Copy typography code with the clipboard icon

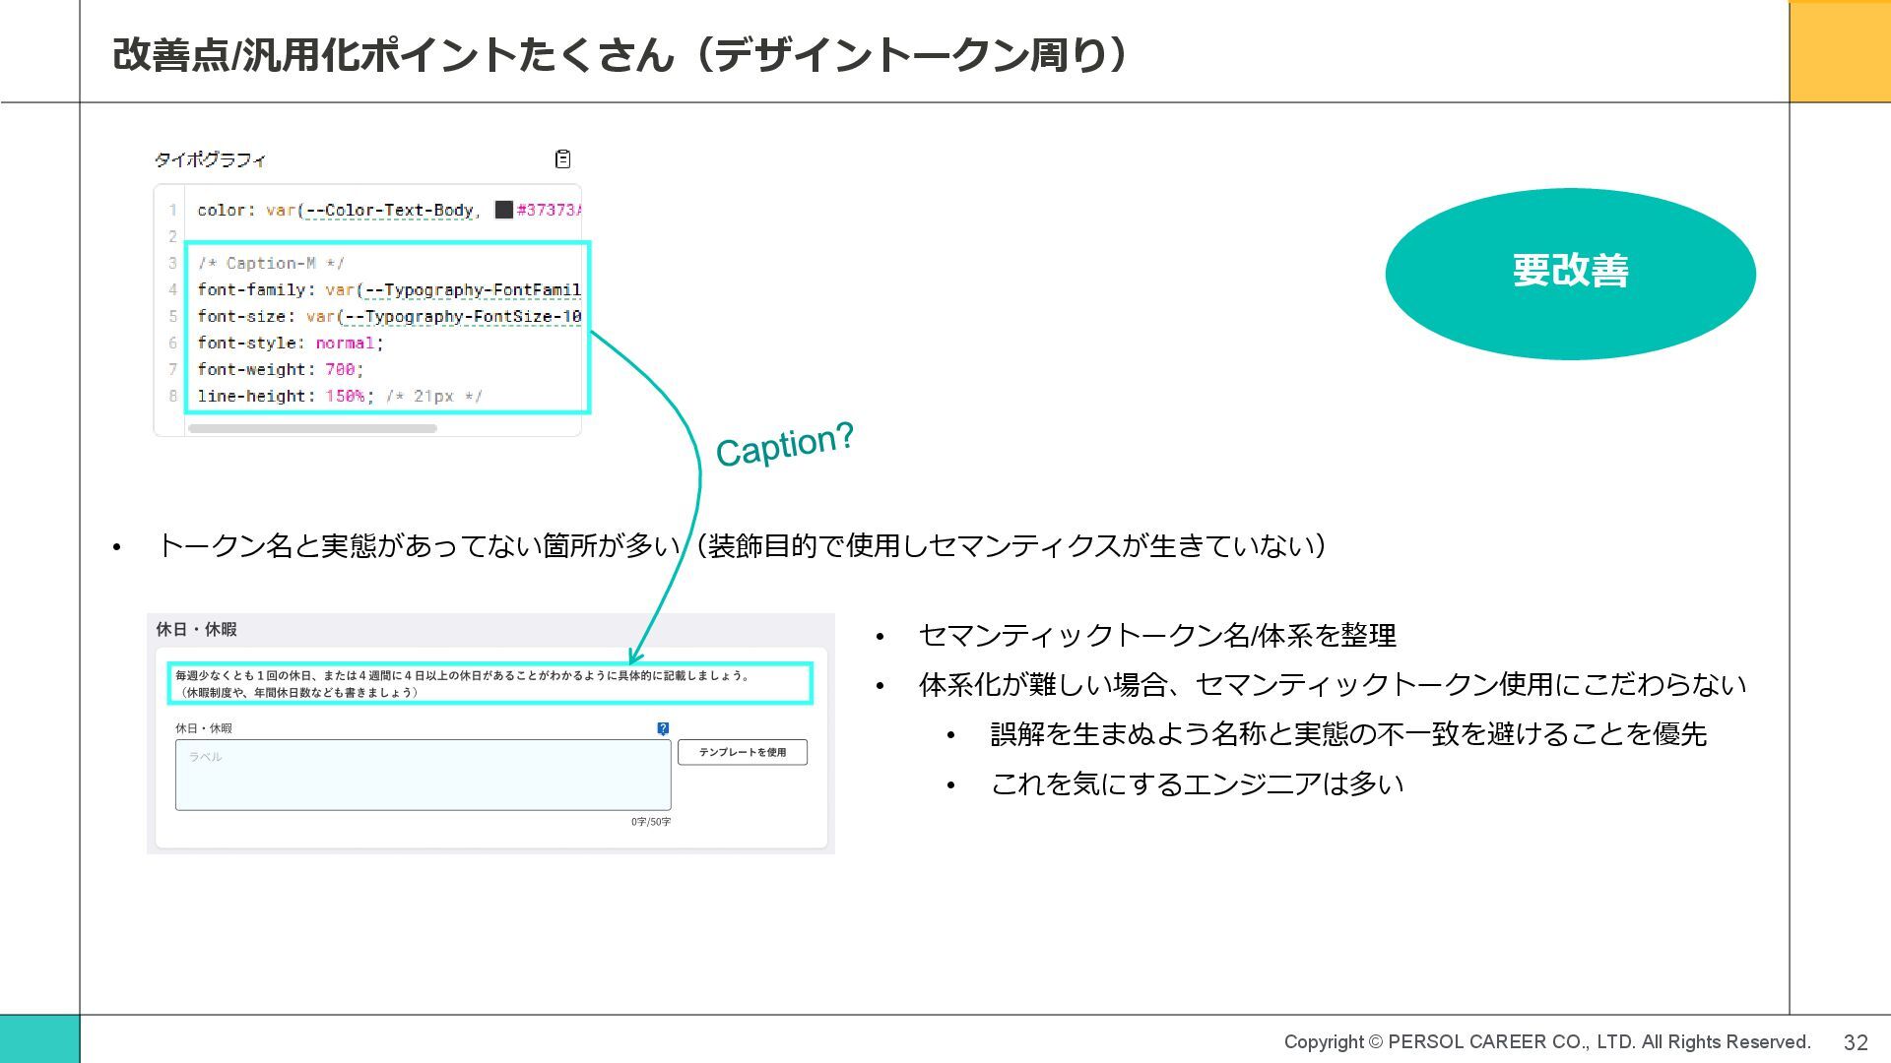tap(563, 158)
